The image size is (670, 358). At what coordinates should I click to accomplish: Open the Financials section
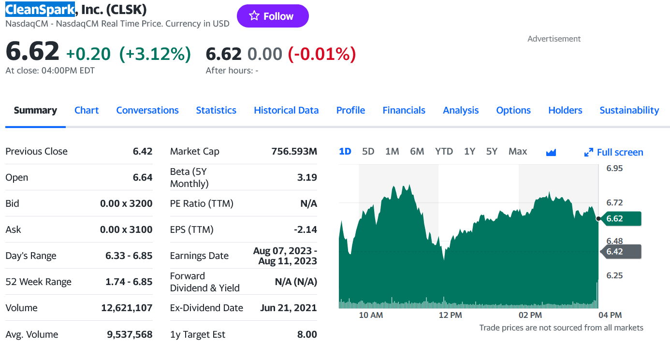pos(404,110)
